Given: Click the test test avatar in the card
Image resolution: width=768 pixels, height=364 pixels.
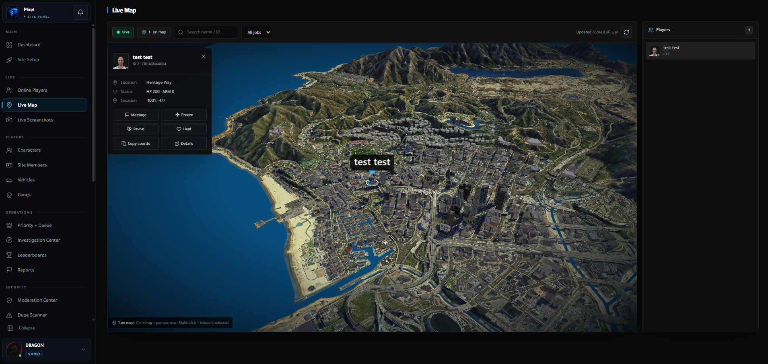Looking at the screenshot, I should point(120,61).
